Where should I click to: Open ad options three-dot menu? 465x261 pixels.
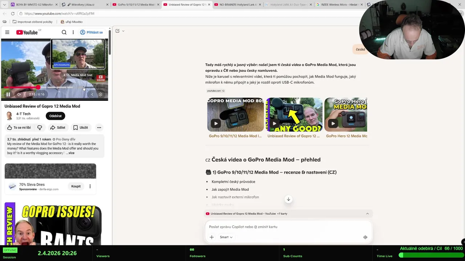pos(90,186)
